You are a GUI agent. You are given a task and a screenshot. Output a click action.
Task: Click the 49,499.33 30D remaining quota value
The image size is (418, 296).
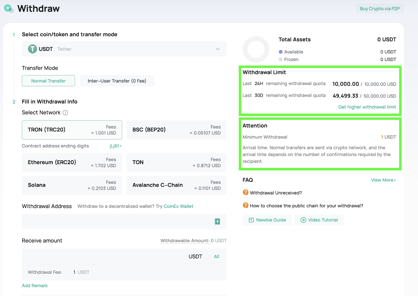(x=345, y=96)
